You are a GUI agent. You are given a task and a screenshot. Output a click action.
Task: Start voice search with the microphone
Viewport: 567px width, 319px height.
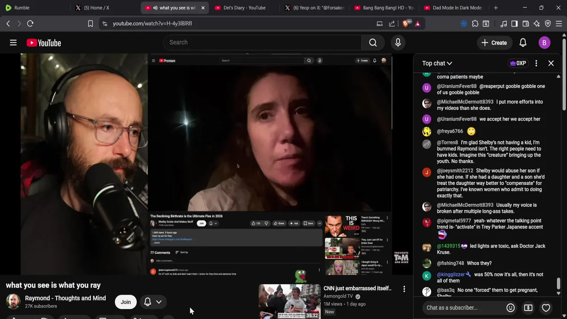(398, 43)
